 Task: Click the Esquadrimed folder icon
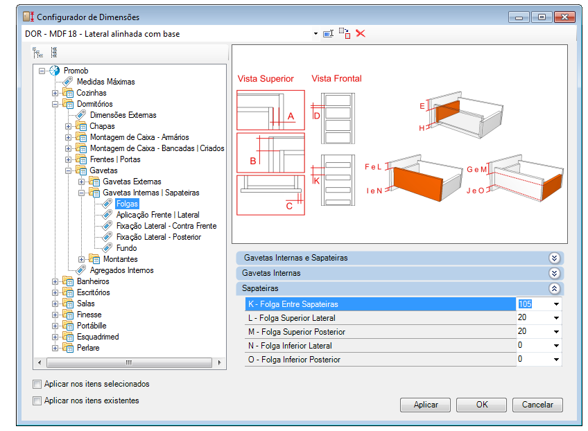point(68,337)
